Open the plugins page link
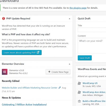The height and width of the screenshot is (106, 106). tap(78, 8)
